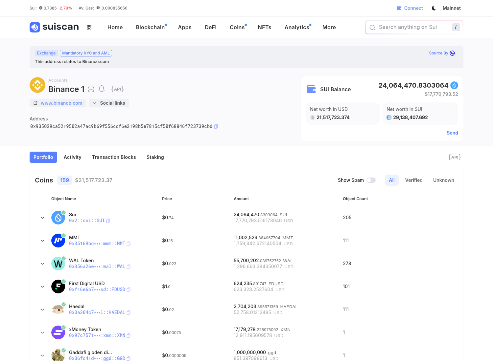Click the Binance account logo
The width and height of the screenshot is (493, 361).
[x=37, y=85]
